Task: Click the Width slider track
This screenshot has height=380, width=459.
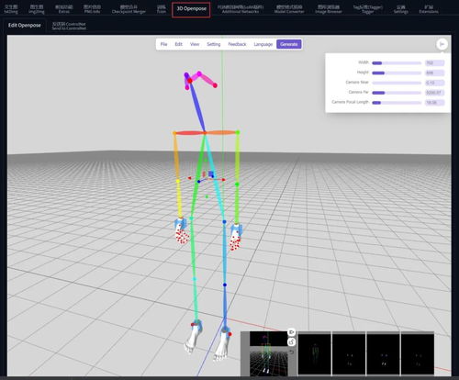Action: click(x=397, y=63)
